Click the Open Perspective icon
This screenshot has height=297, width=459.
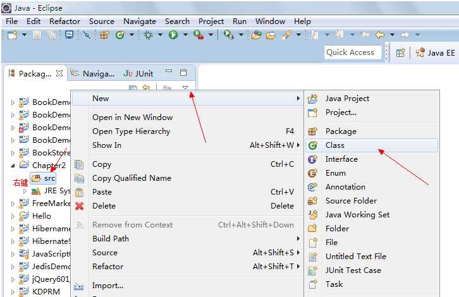[x=400, y=53]
